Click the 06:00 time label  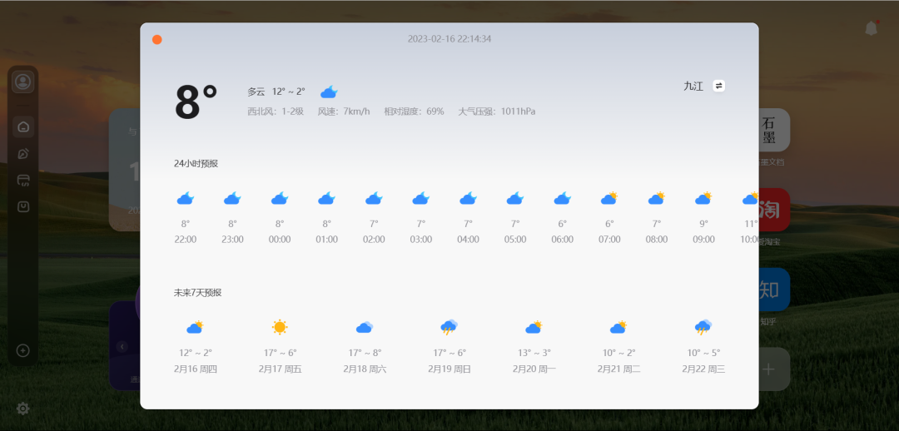click(562, 240)
